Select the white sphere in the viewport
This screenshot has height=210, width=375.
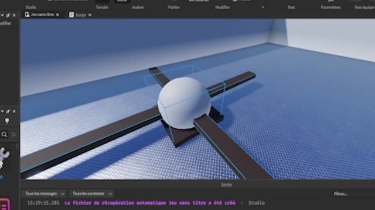pyautogui.click(x=184, y=103)
